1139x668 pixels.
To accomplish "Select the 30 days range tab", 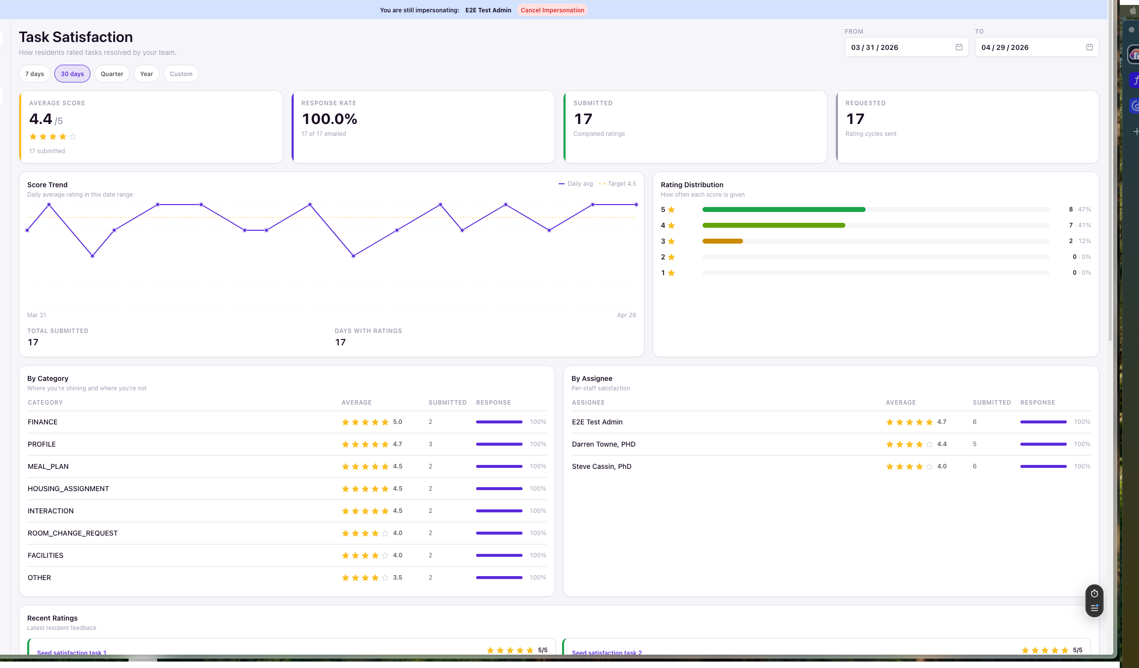I will pos(72,74).
